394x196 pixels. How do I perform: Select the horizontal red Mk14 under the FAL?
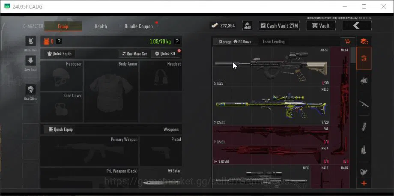click(x=271, y=154)
